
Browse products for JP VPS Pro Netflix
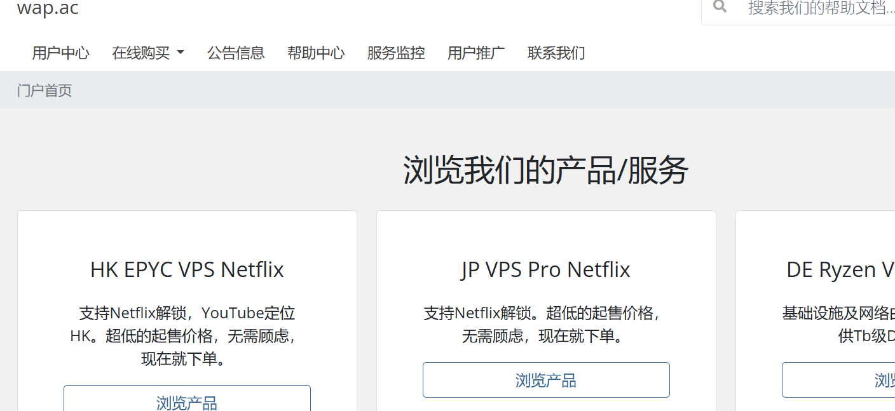[546, 380]
